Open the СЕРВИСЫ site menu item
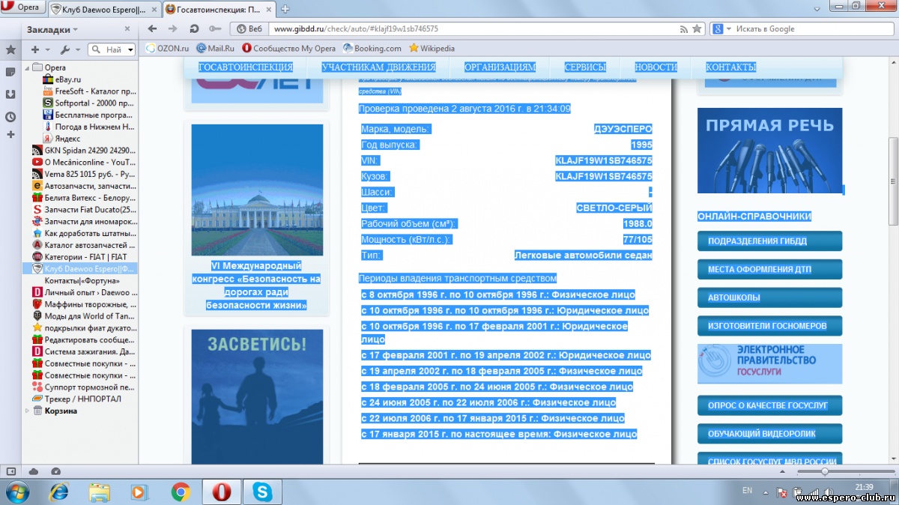The image size is (899, 505). tap(585, 67)
